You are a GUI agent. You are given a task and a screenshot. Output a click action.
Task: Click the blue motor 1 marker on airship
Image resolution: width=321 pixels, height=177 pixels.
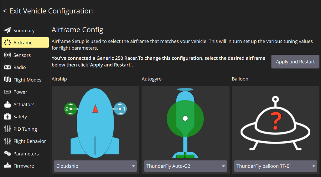click(x=120, y=109)
